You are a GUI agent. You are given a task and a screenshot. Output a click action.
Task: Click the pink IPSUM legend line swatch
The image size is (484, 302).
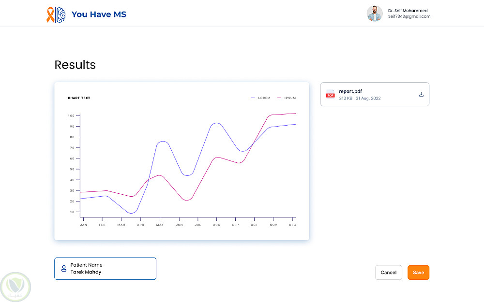point(279,98)
